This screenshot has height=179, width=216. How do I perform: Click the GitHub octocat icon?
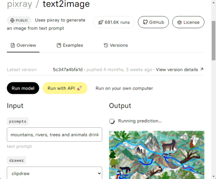click(x=145, y=22)
